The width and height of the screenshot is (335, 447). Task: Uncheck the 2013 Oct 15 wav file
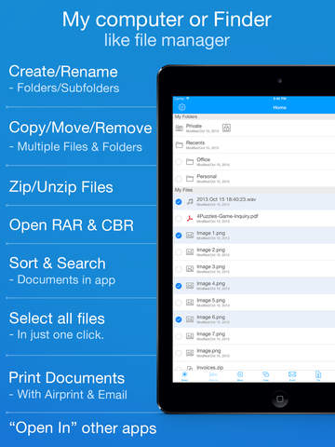(179, 202)
